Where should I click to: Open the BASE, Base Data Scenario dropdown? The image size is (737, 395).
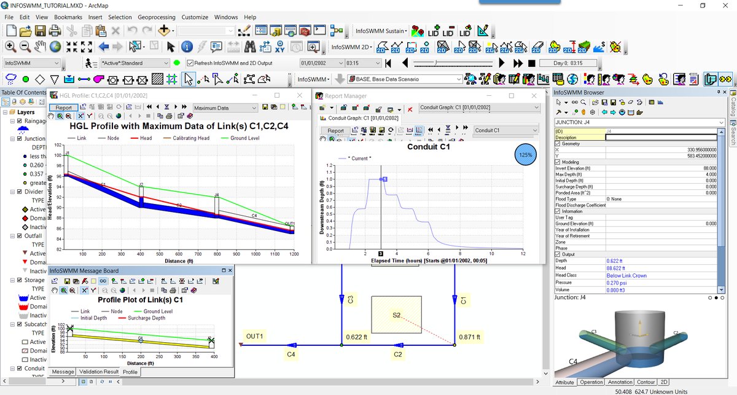[404, 79]
